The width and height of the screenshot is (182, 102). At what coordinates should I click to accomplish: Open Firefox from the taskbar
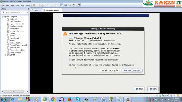[x=70, y=99]
